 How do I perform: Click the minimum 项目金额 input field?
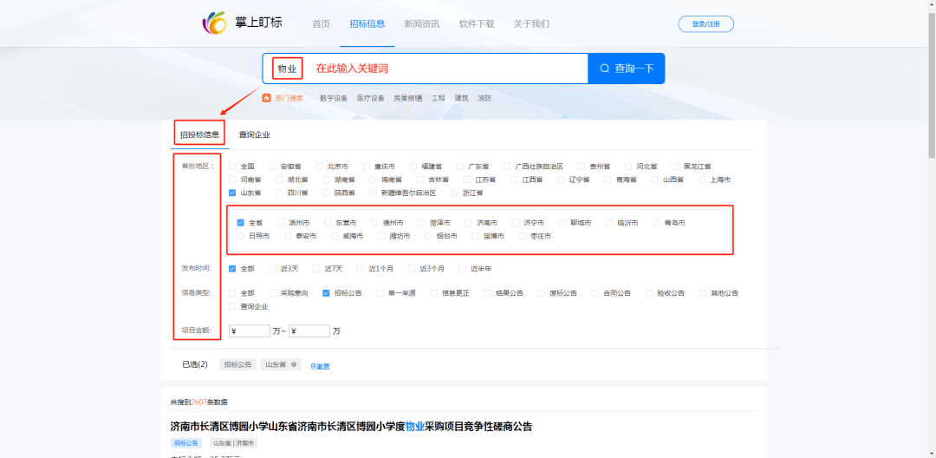(x=250, y=330)
